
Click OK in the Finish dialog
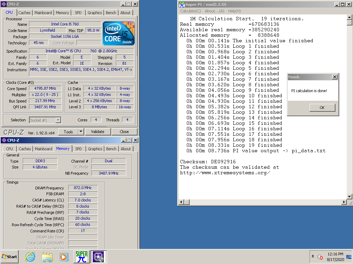[322, 108]
